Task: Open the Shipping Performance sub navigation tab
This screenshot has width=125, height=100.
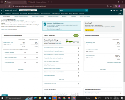Action: (x=53, y=16)
